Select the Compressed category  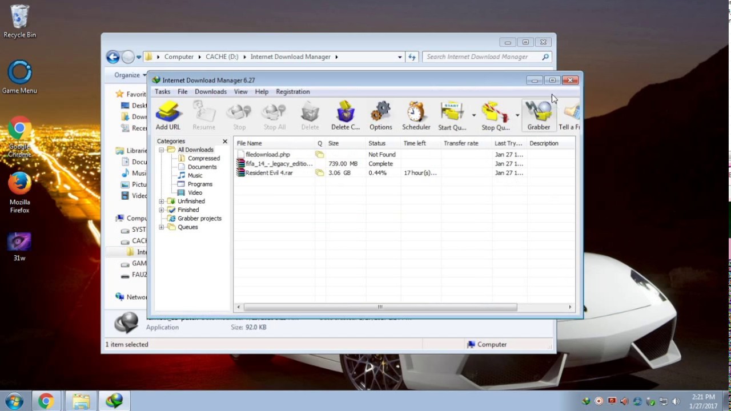pos(203,158)
